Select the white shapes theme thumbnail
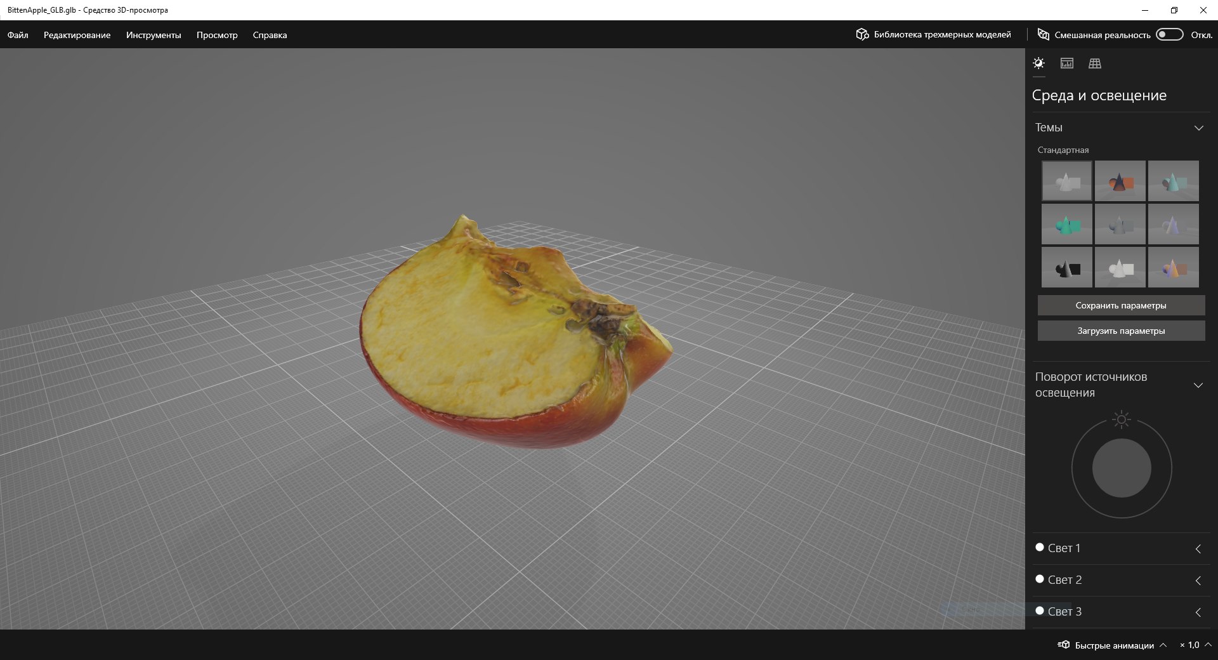The image size is (1218, 660). pos(1120,267)
